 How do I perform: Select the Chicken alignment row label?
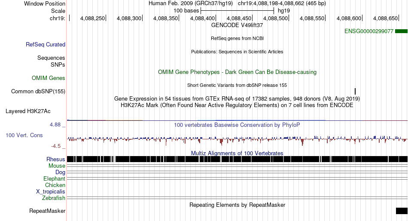click(x=55, y=185)
